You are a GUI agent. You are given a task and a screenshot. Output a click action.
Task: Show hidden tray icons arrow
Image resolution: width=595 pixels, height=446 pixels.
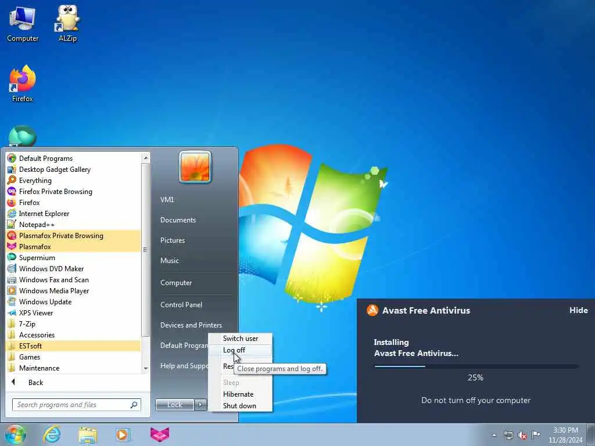(494, 435)
